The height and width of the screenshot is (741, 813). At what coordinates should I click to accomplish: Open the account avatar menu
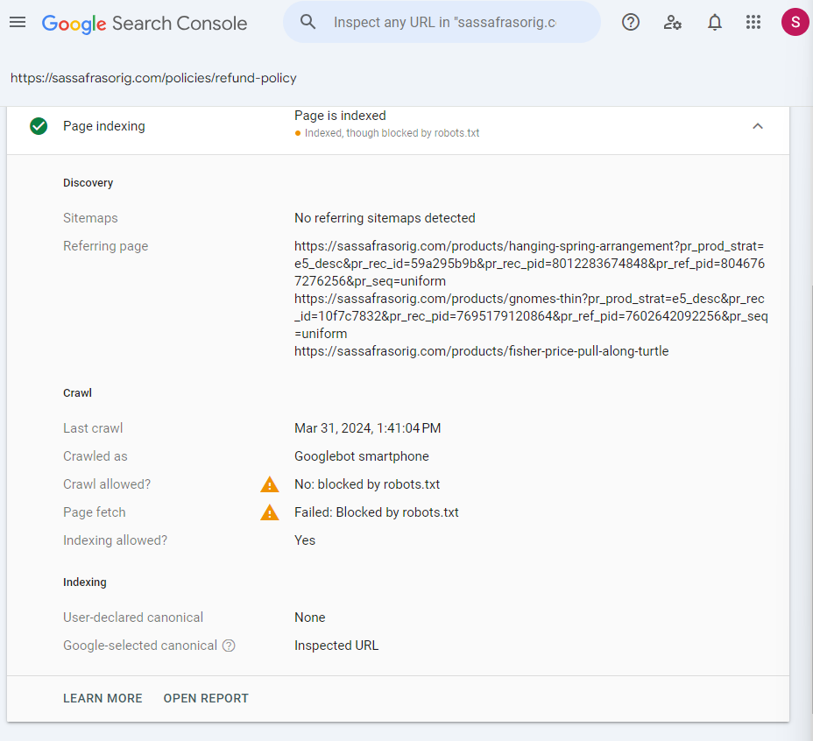[x=795, y=22]
